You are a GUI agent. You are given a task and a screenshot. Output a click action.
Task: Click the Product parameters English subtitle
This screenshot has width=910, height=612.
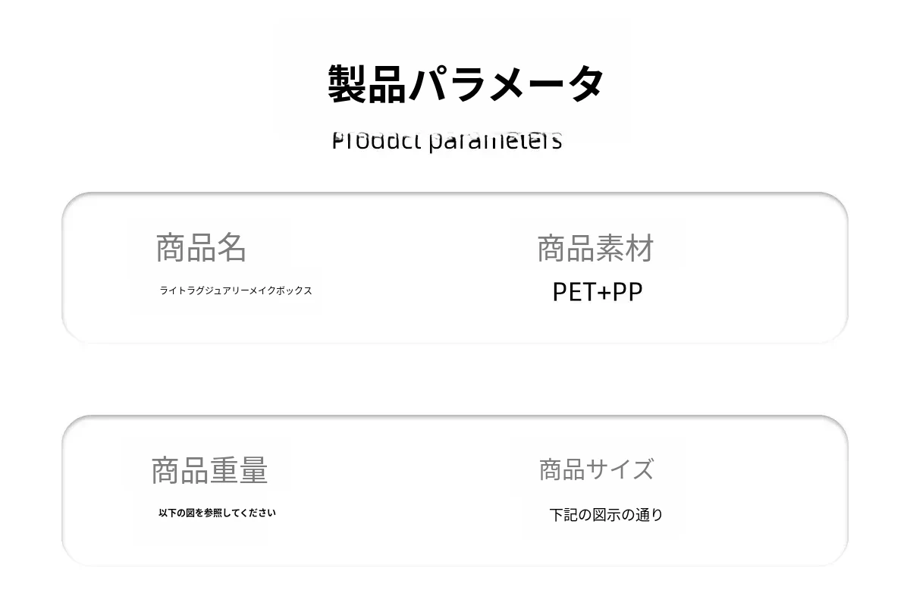[x=447, y=140]
